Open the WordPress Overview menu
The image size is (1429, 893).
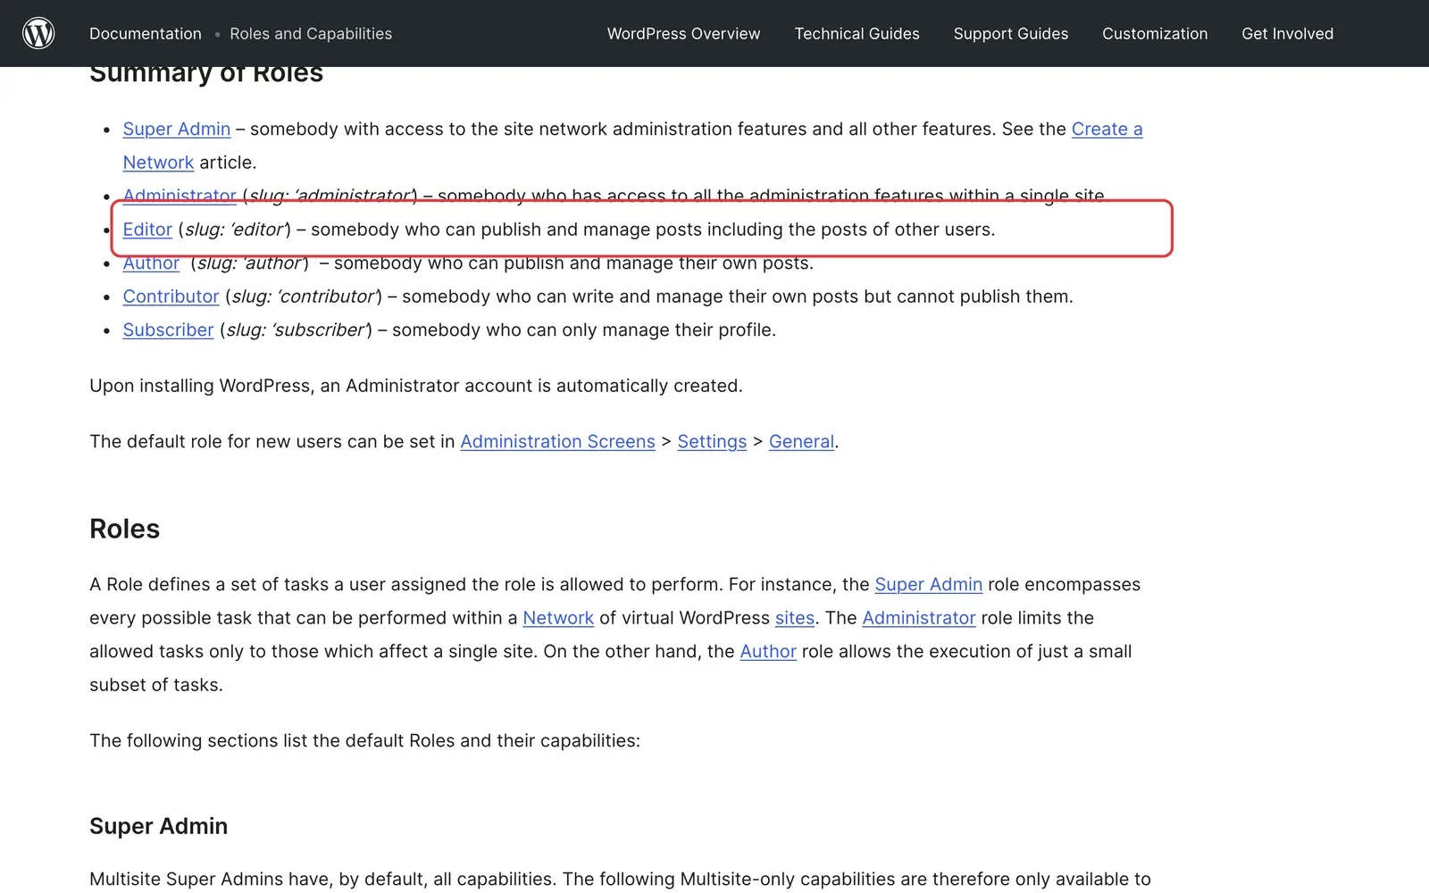684,34
